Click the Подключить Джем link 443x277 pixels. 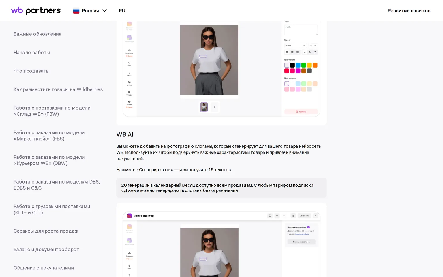302,234
